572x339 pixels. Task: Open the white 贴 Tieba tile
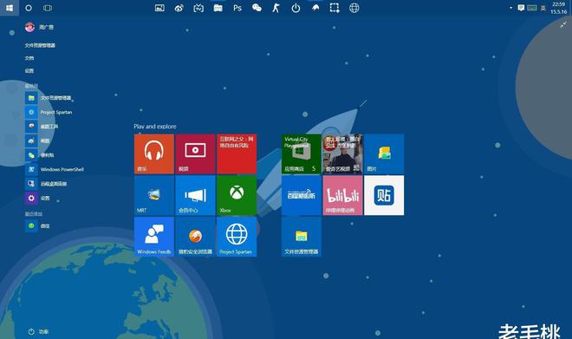pyautogui.click(x=384, y=195)
